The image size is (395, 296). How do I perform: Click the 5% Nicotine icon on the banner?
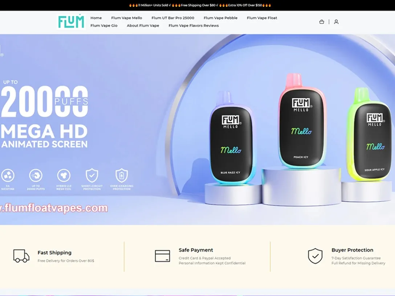click(x=8, y=176)
